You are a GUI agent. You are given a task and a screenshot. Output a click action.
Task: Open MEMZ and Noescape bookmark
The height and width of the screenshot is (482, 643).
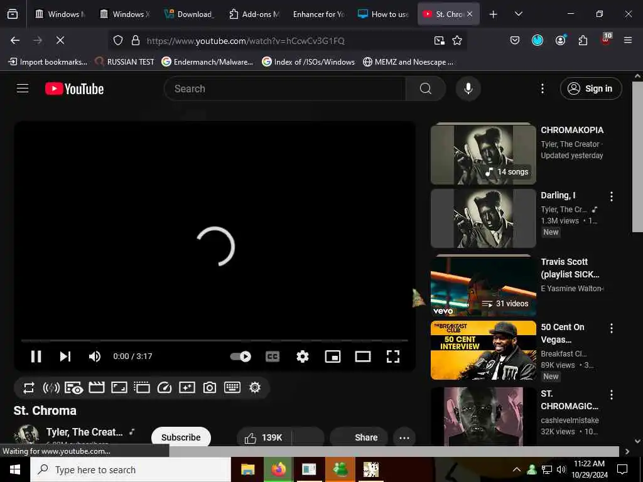[408, 62]
